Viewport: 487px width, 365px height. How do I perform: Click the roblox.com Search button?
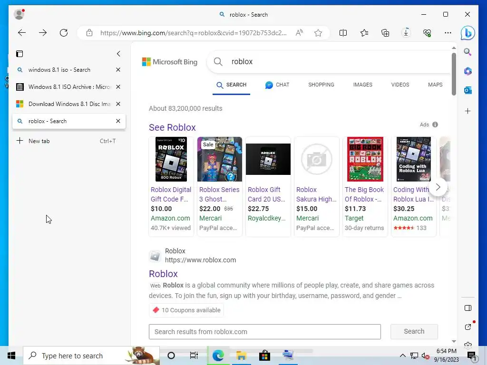click(x=414, y=331)
